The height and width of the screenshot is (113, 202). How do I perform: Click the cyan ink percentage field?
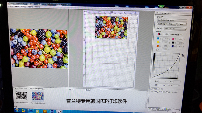(x=165, y=39)
